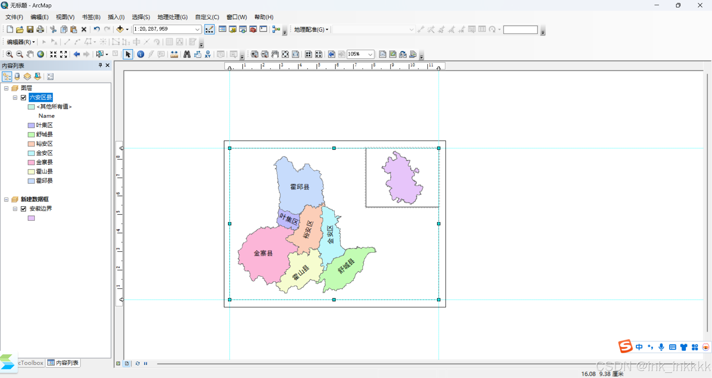Click the 金寨县 pink symbol swatch

pyautogui.click(x=32, y=162)
